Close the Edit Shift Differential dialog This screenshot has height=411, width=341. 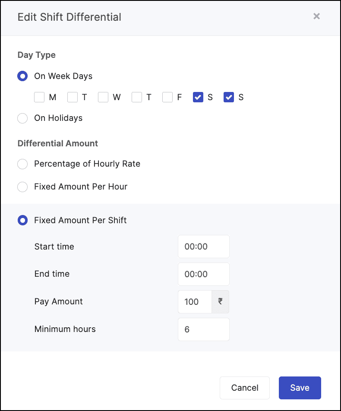(316, 16)
